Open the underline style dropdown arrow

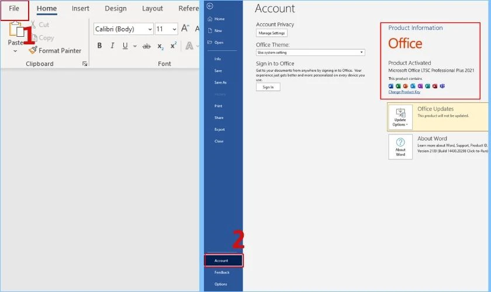tap(134, 46)
